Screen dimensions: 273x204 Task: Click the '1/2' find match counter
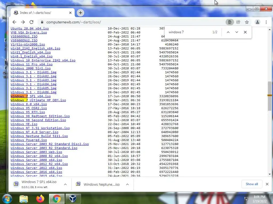coord(215,32)
